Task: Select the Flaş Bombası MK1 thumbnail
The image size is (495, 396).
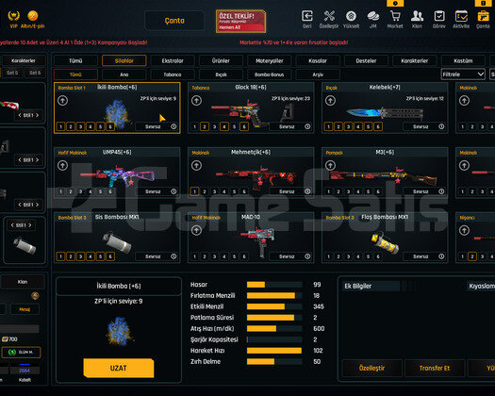Action: pyautogui.click(x=385, y=242)
